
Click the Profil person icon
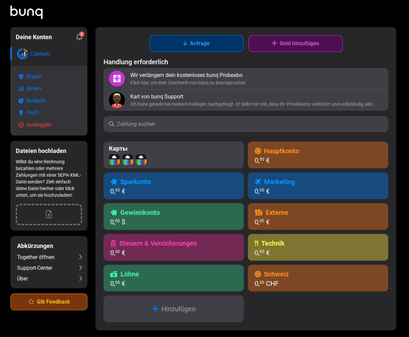pyautogui.click(x=21, y=112)
